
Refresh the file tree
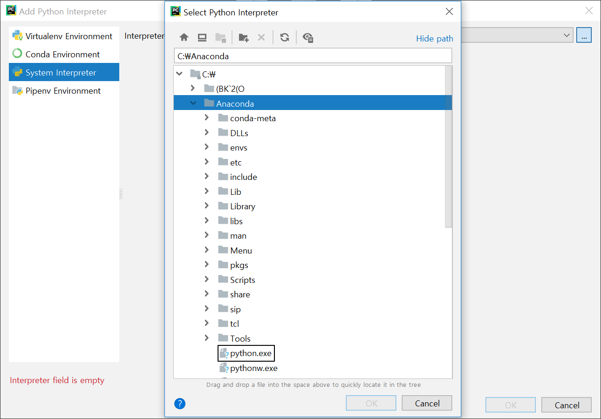(285, 38)
